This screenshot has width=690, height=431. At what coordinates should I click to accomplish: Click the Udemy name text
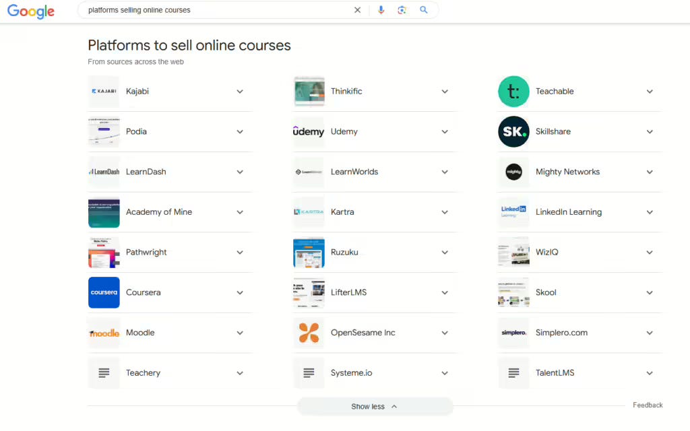coord(344,131)
